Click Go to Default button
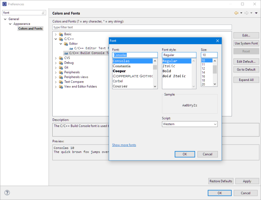The image size is (261, 200). point(246,69)
